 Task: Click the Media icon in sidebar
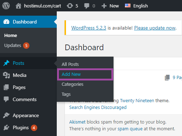coord(6,75)
